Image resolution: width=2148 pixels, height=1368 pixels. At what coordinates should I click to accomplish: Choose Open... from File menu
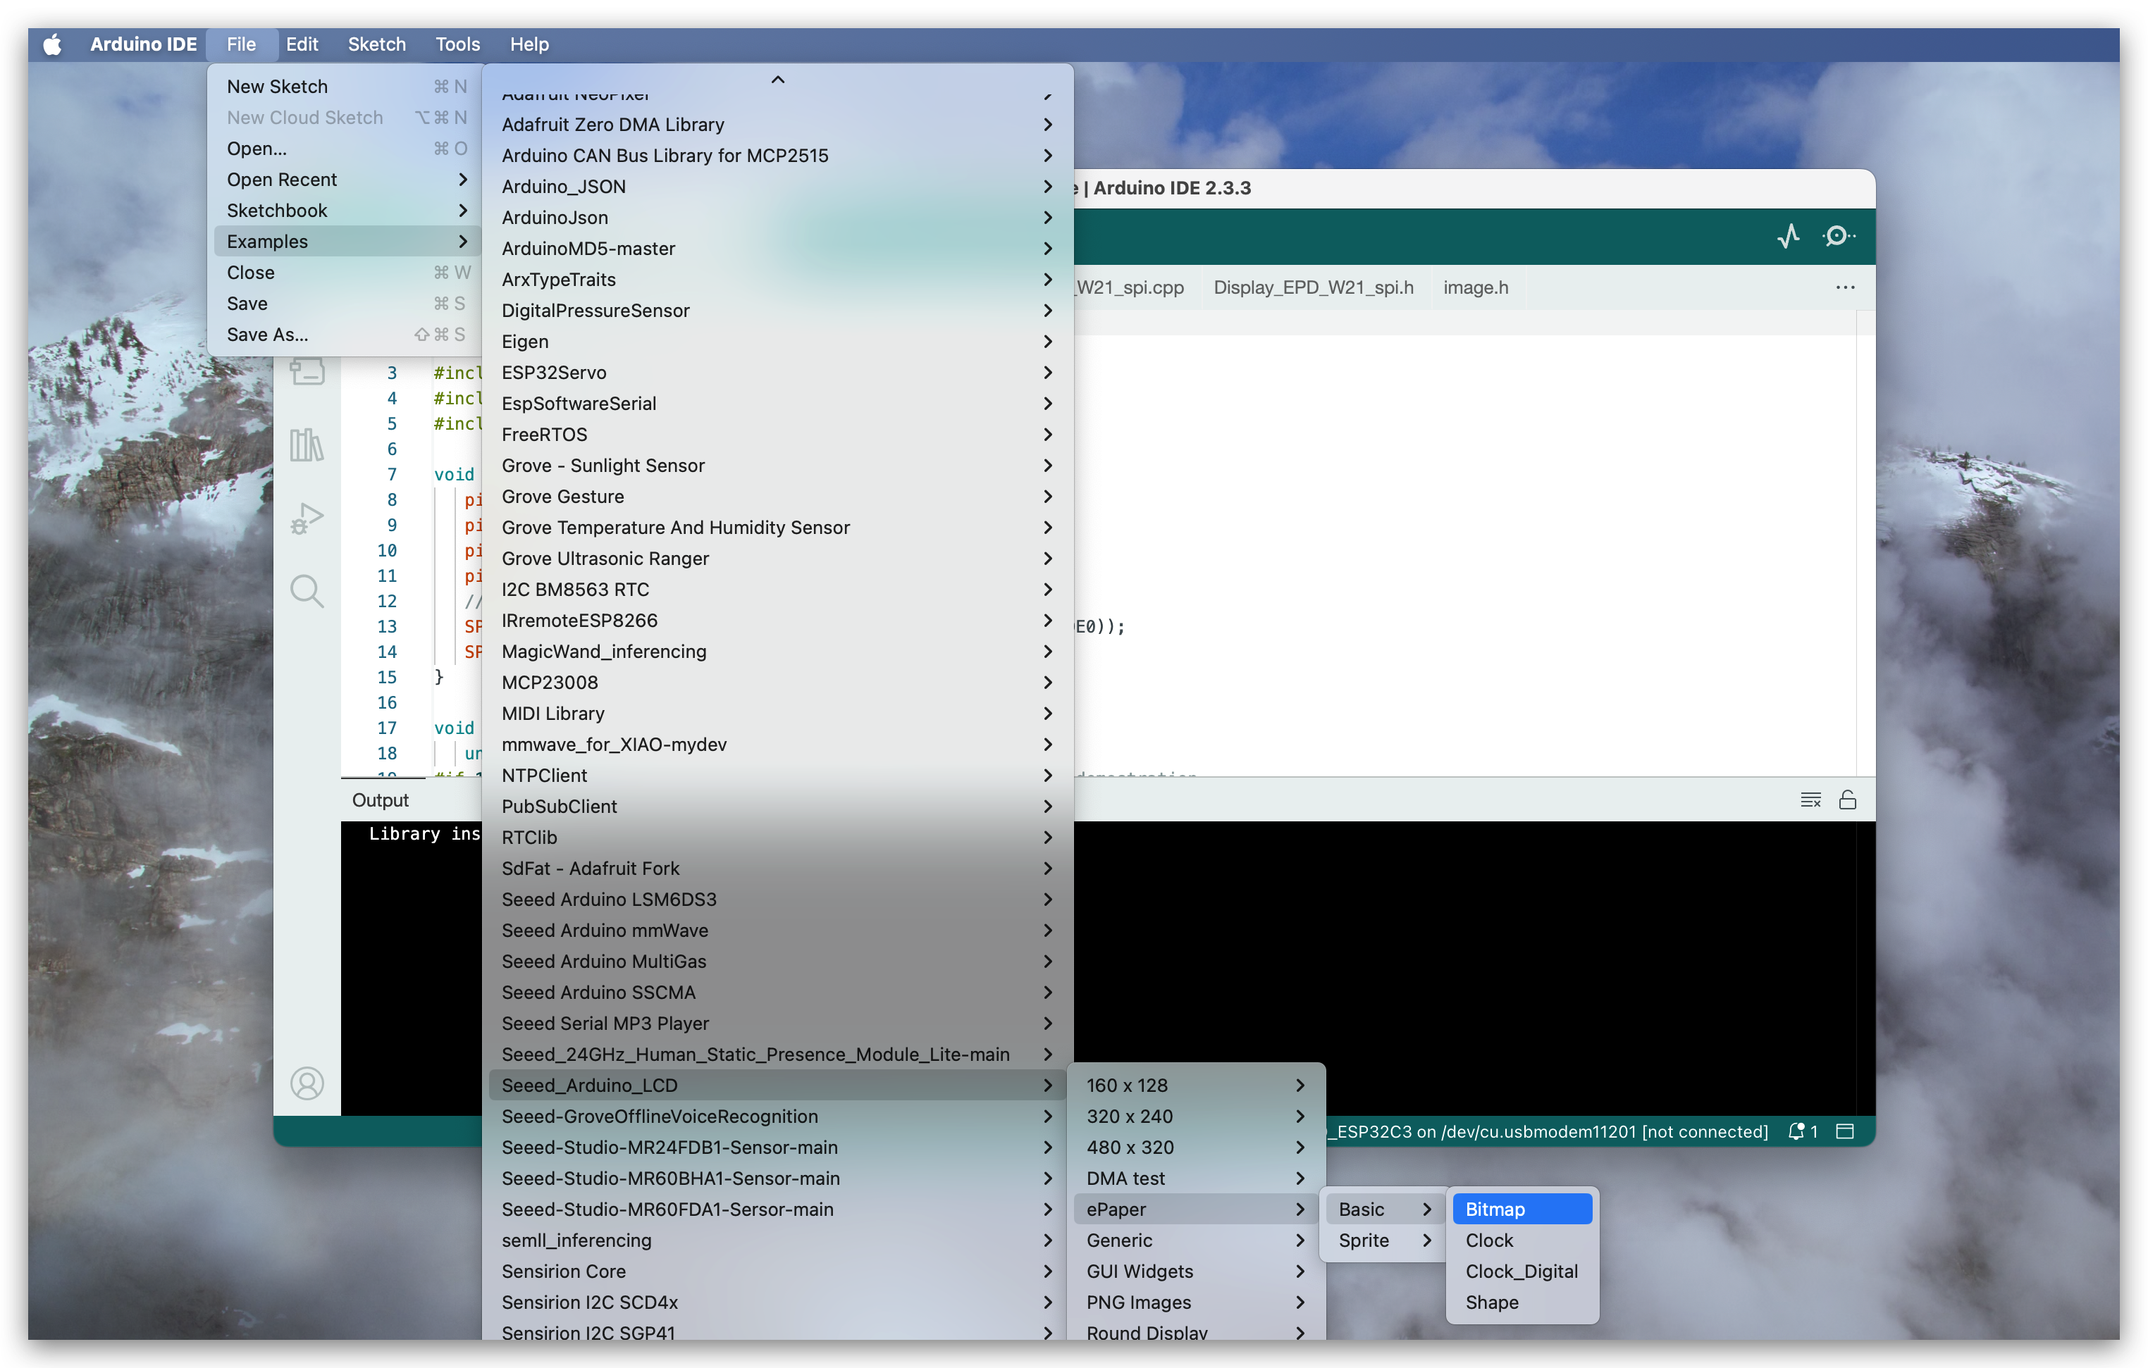[346, 148]
